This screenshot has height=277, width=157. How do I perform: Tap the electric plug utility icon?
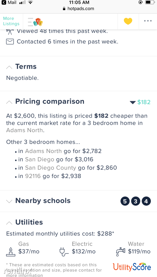(x=64, y=252)
